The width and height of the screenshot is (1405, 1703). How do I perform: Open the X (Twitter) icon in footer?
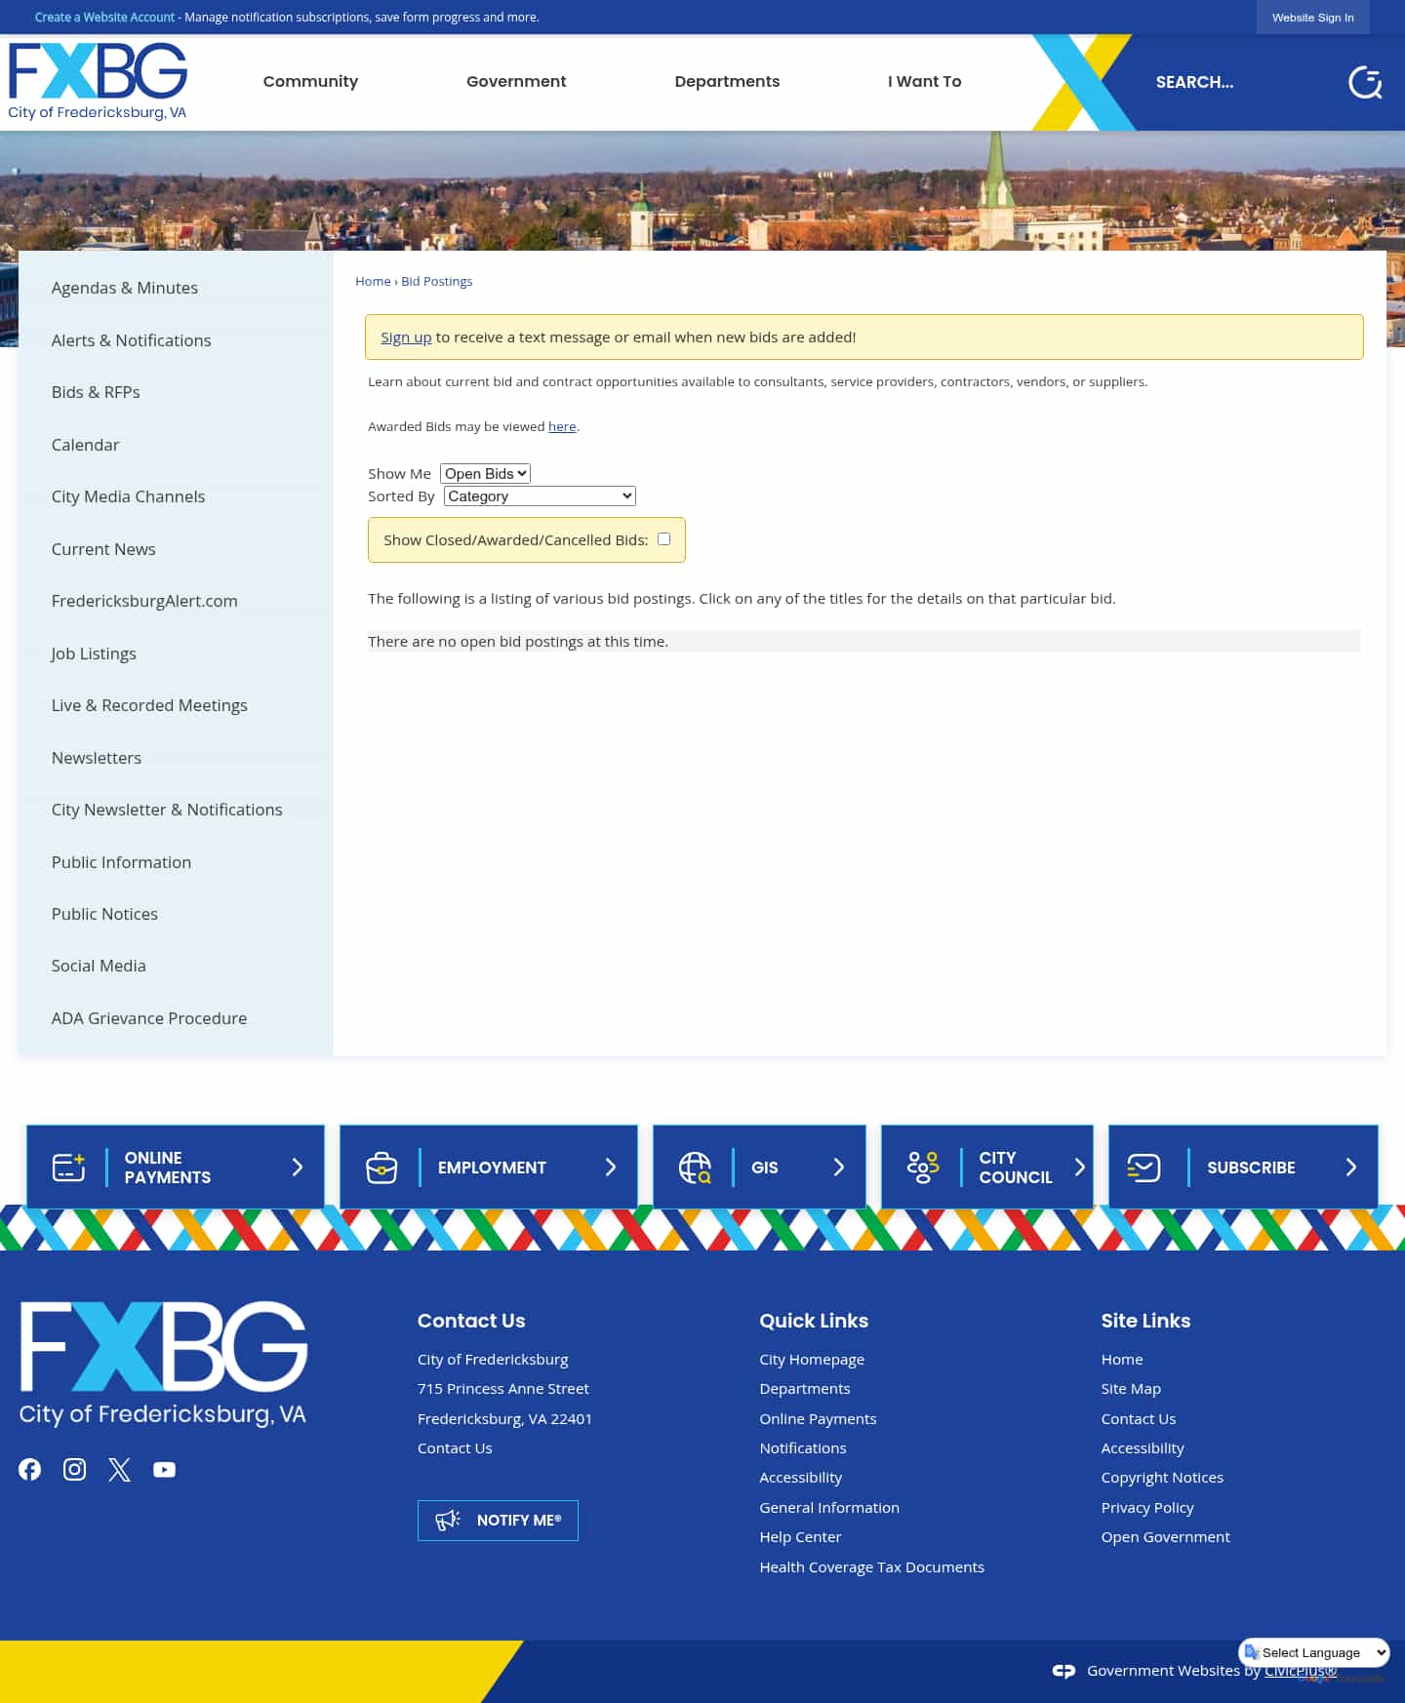click(x=120, y=1469)
